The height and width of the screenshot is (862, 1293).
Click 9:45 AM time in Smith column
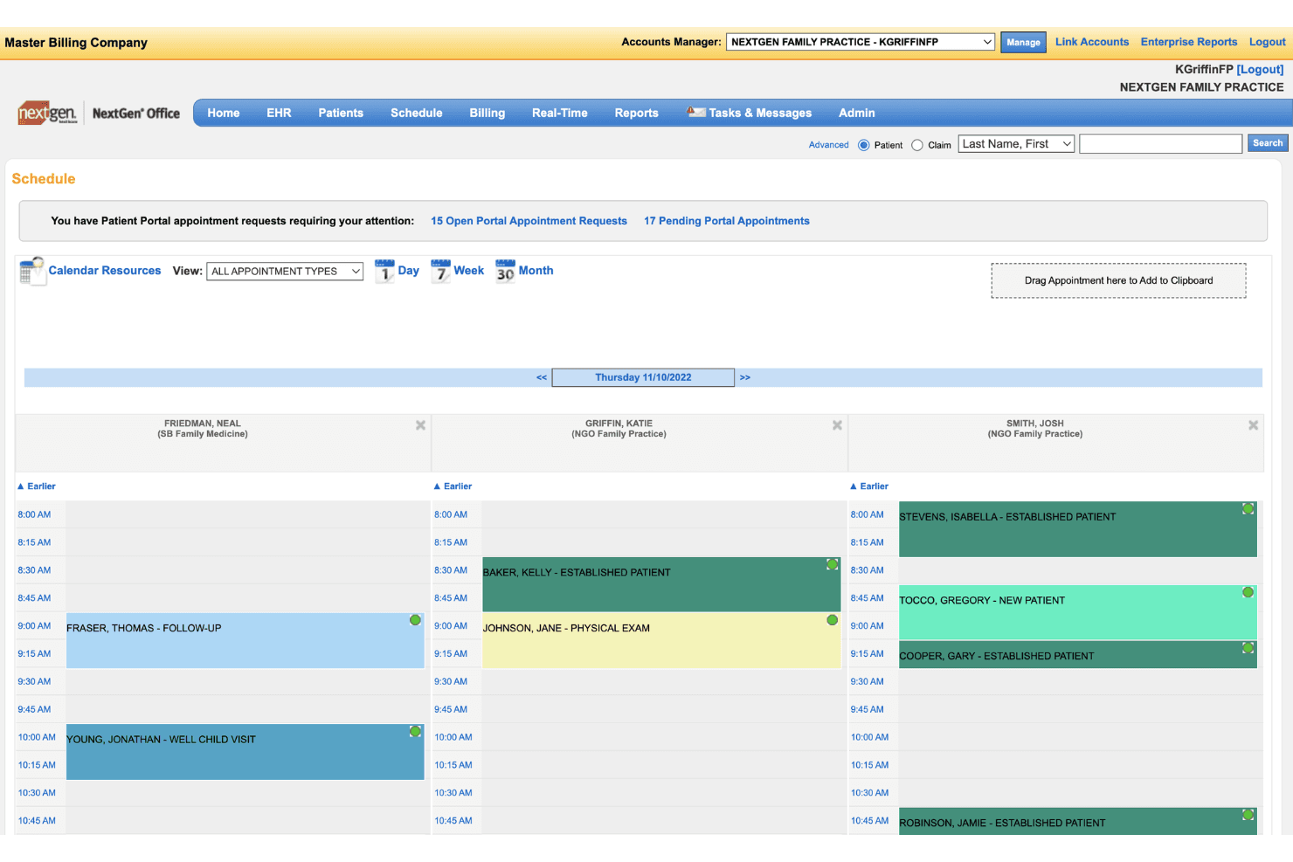867,709
